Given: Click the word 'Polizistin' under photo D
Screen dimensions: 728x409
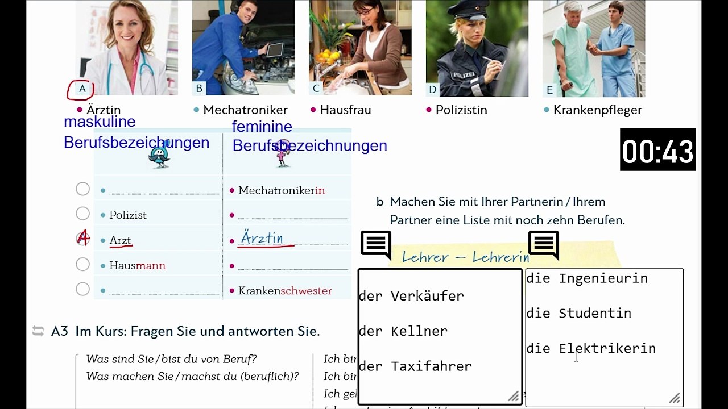Looking at the screenshot, I should [461, 110].
